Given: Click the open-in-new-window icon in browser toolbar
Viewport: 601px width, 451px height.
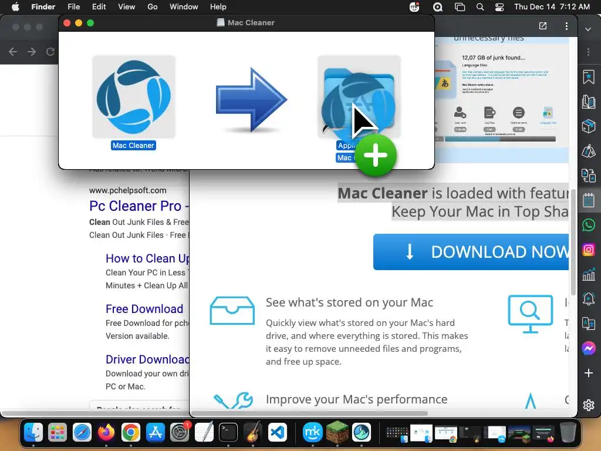Looking at the screenshot, I should tap(543, 26).
